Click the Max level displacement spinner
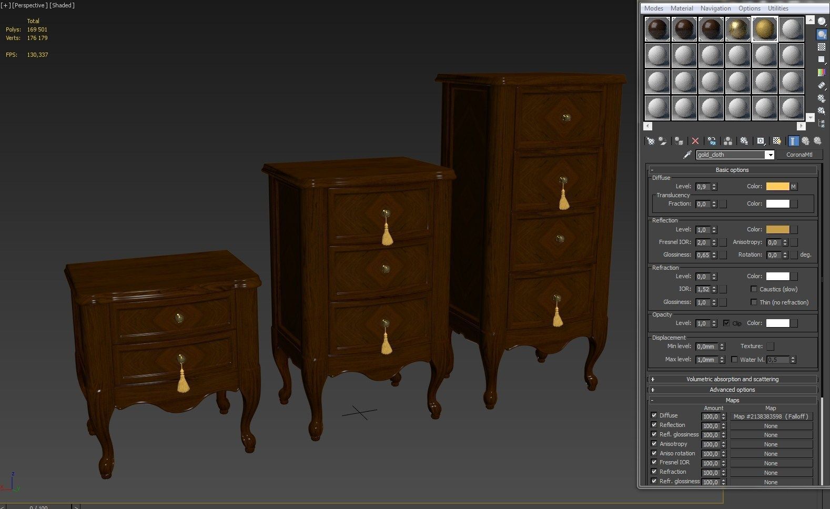This screenshot has height=509, width=830. coord(722,360)
